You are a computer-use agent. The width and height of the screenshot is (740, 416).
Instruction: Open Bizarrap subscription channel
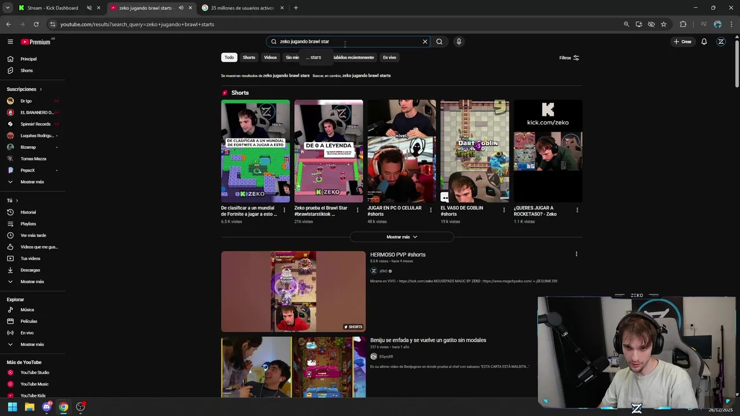(28, 147)
